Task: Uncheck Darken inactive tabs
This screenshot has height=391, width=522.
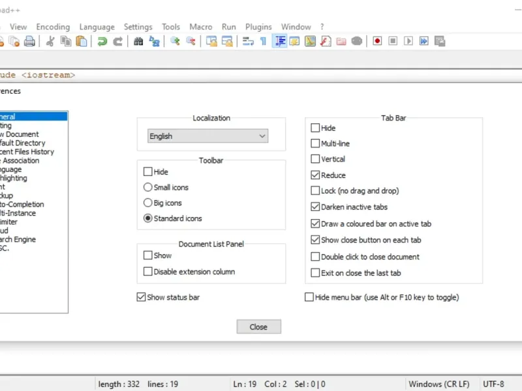Action: click(315, 207)
